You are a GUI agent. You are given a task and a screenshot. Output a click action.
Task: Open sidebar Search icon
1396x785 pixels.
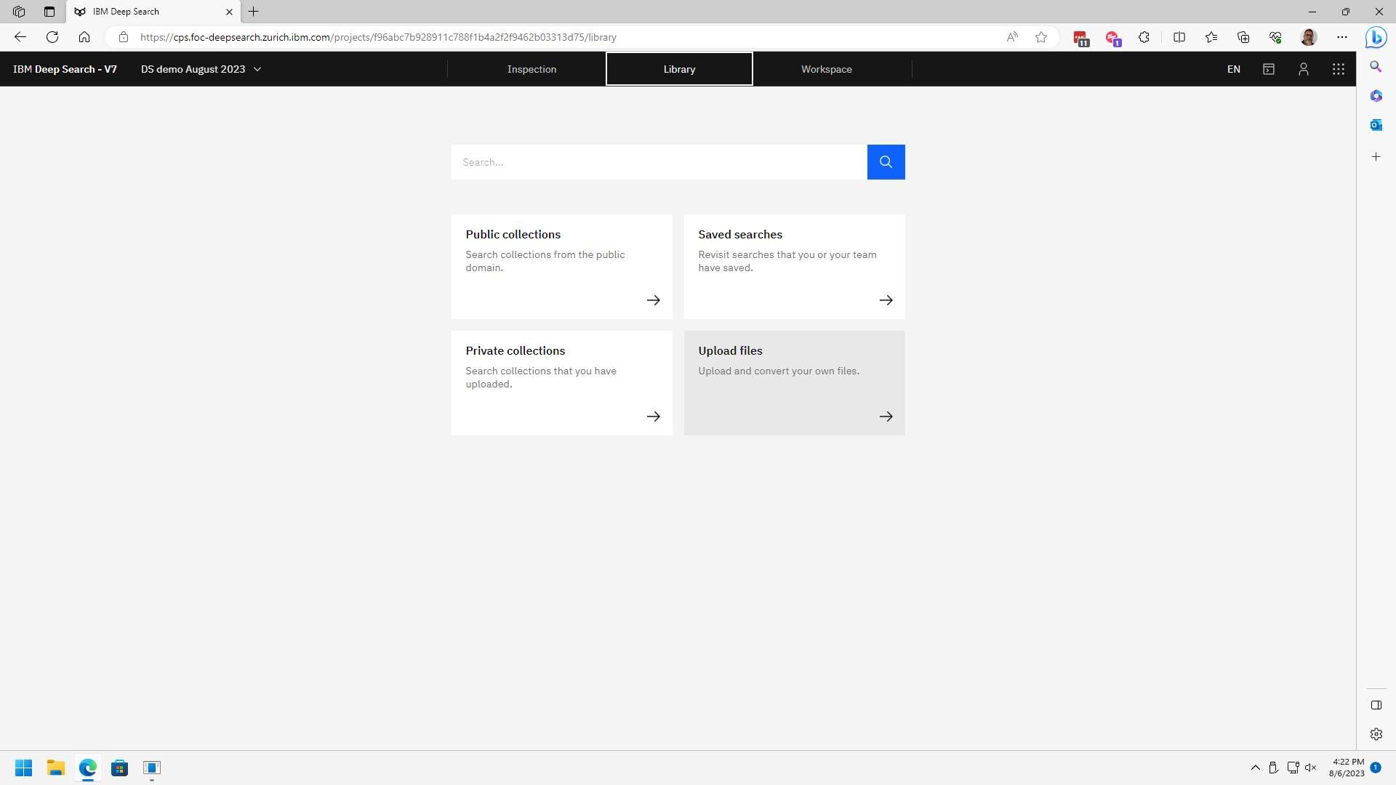click(1376, 67)
